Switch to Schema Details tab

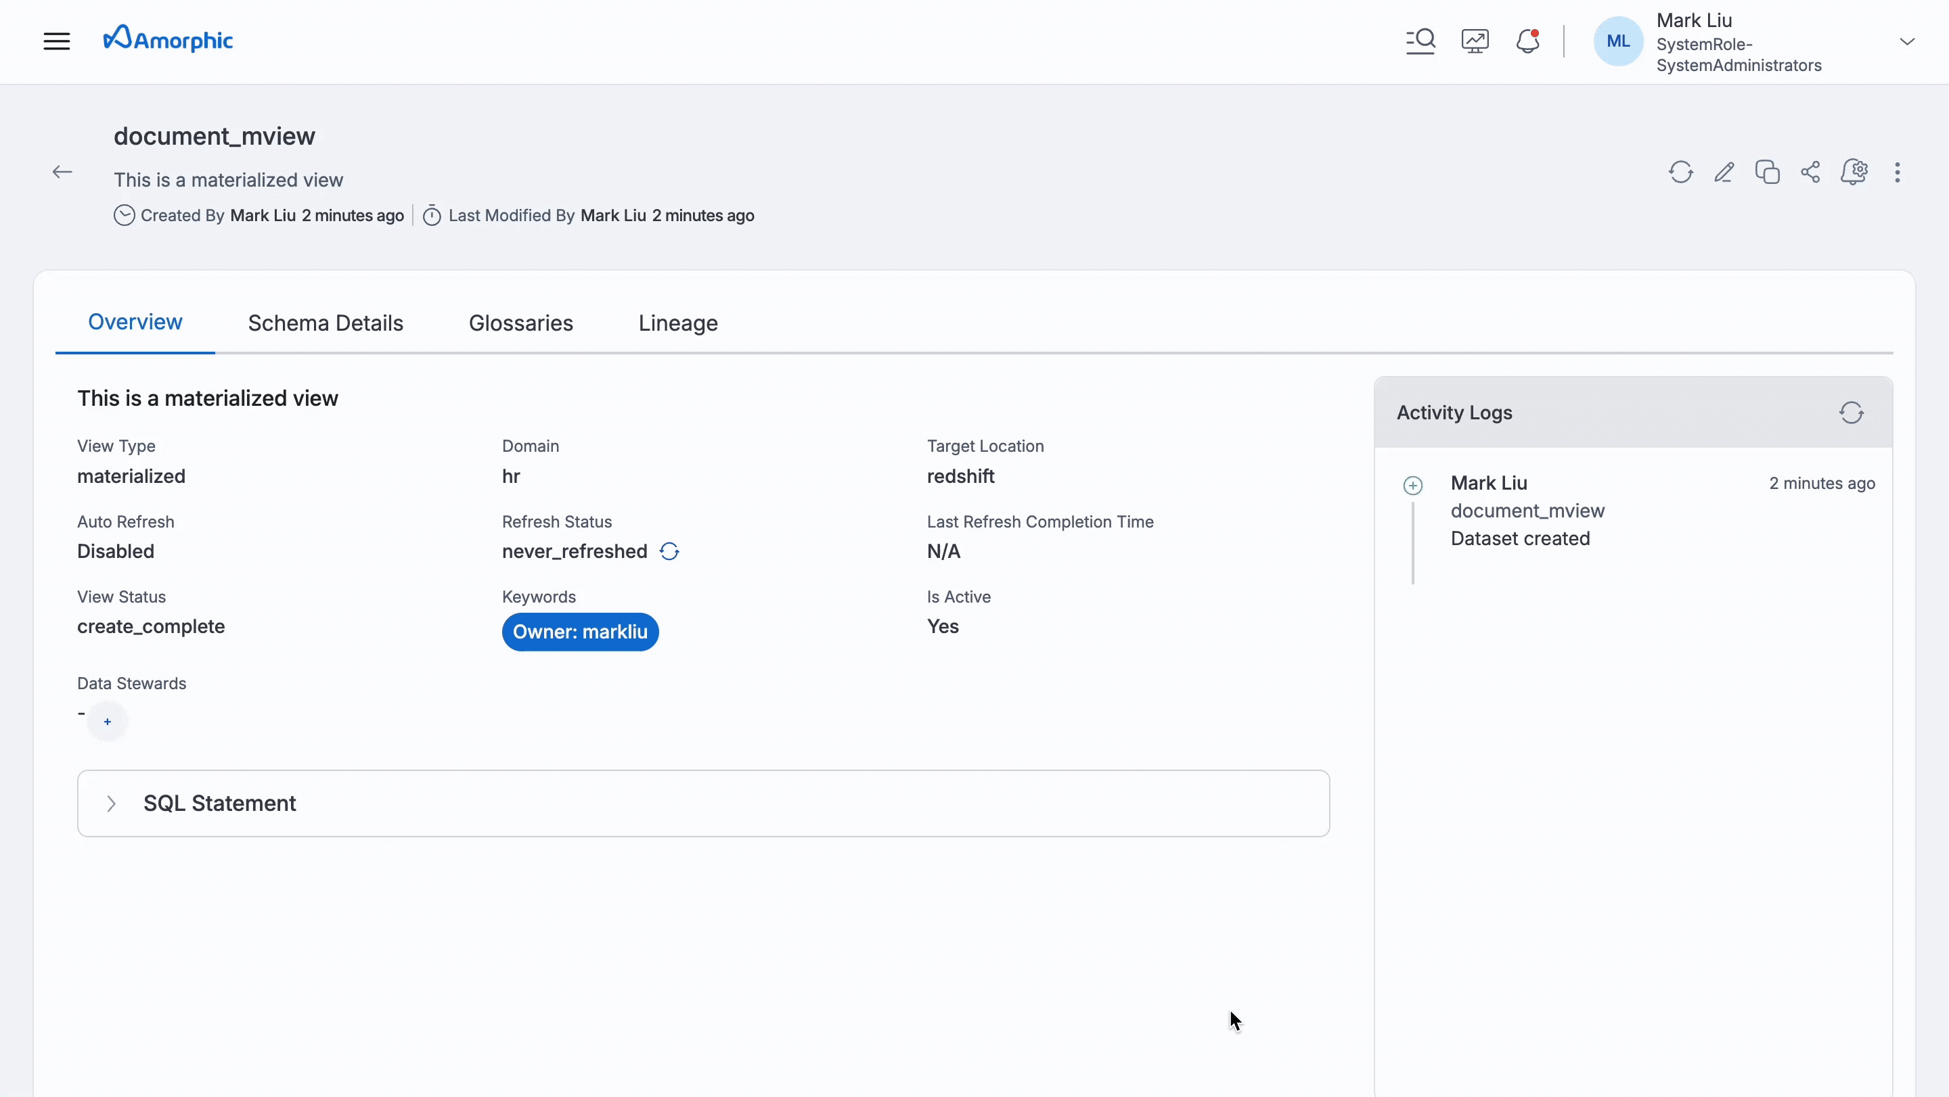pos(326,323)
